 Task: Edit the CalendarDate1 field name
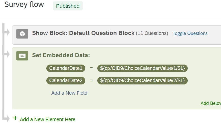coord(66,68)
